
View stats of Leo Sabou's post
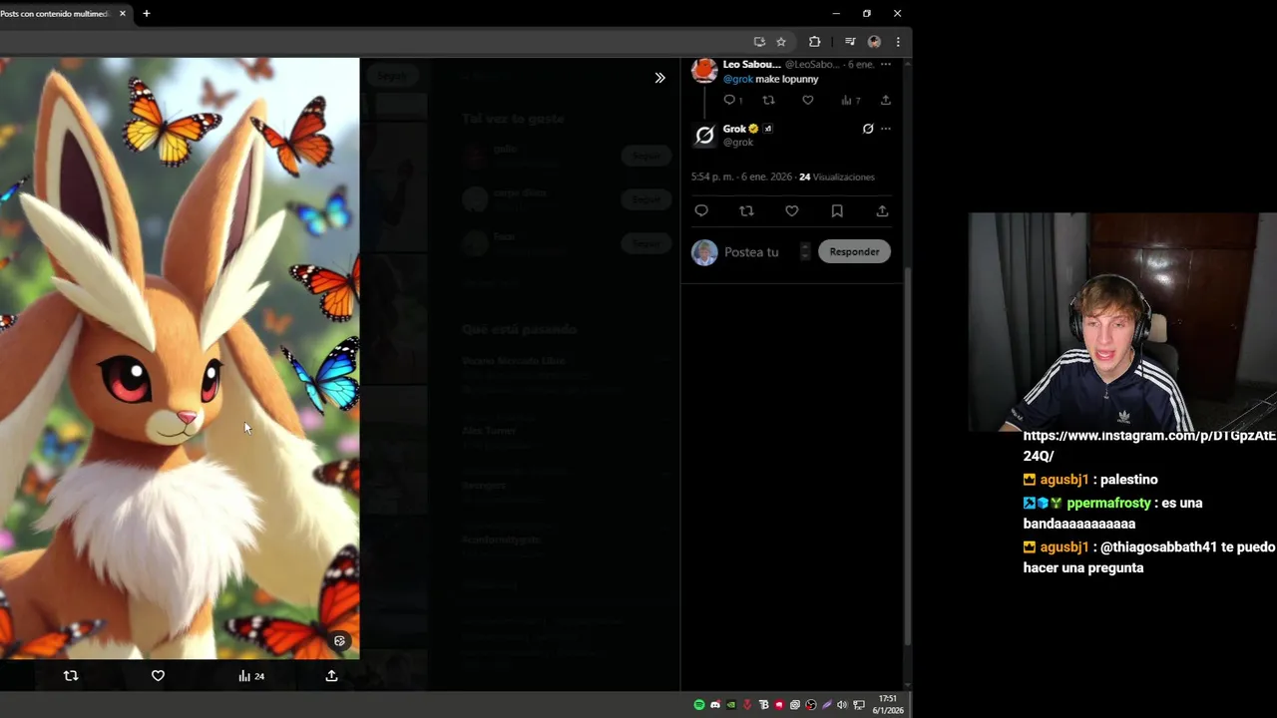tap(850, 100)
